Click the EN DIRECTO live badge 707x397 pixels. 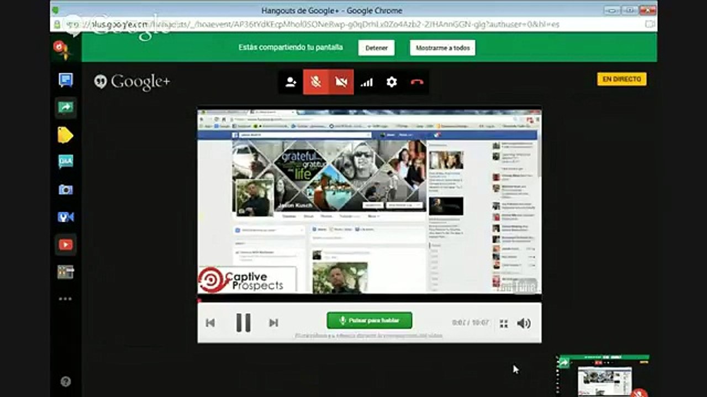click(622, 79)
